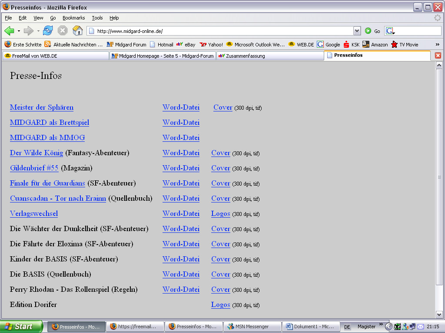Open Meister der Sphären link
445x333 pixels.
[42, 108]
